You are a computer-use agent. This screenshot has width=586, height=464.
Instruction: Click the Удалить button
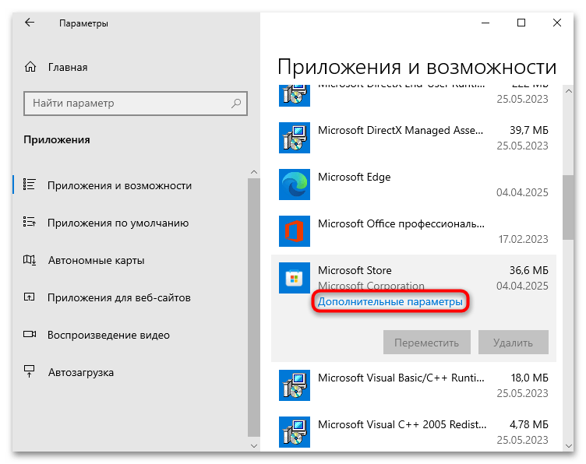(513, 343)
